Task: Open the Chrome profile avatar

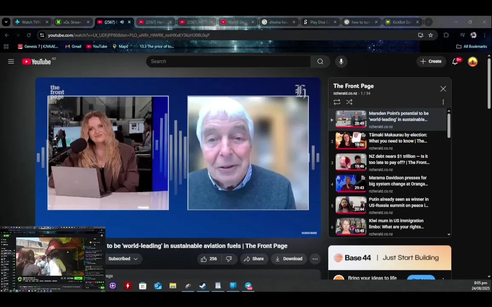Action: (474, 35)
